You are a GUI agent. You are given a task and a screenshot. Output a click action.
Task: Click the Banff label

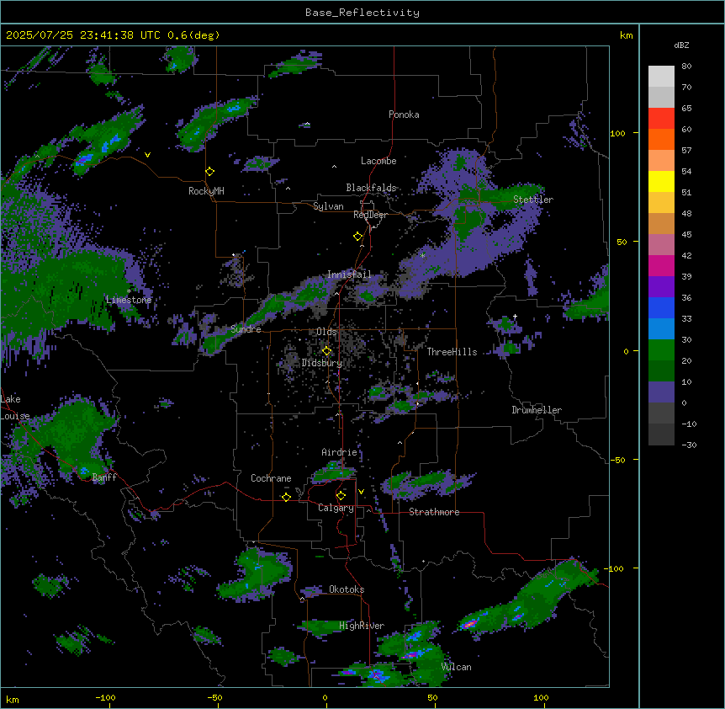[x=104, y=477]
